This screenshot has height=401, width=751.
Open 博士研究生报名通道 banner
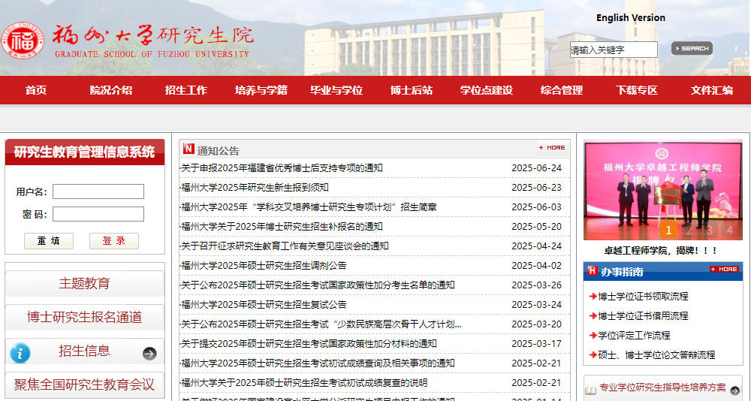click(84, 317)
